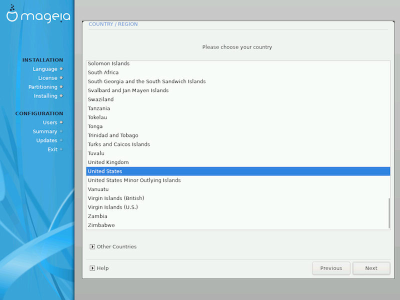This screenshot has width=400, height=300.
Task: Select Virgin Islands (U.S.)
Action: [x=238, y=207]
